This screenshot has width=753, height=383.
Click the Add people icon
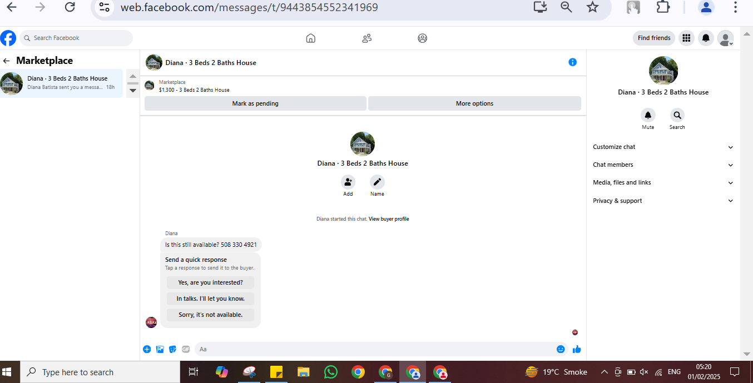[x=348, y=182]
